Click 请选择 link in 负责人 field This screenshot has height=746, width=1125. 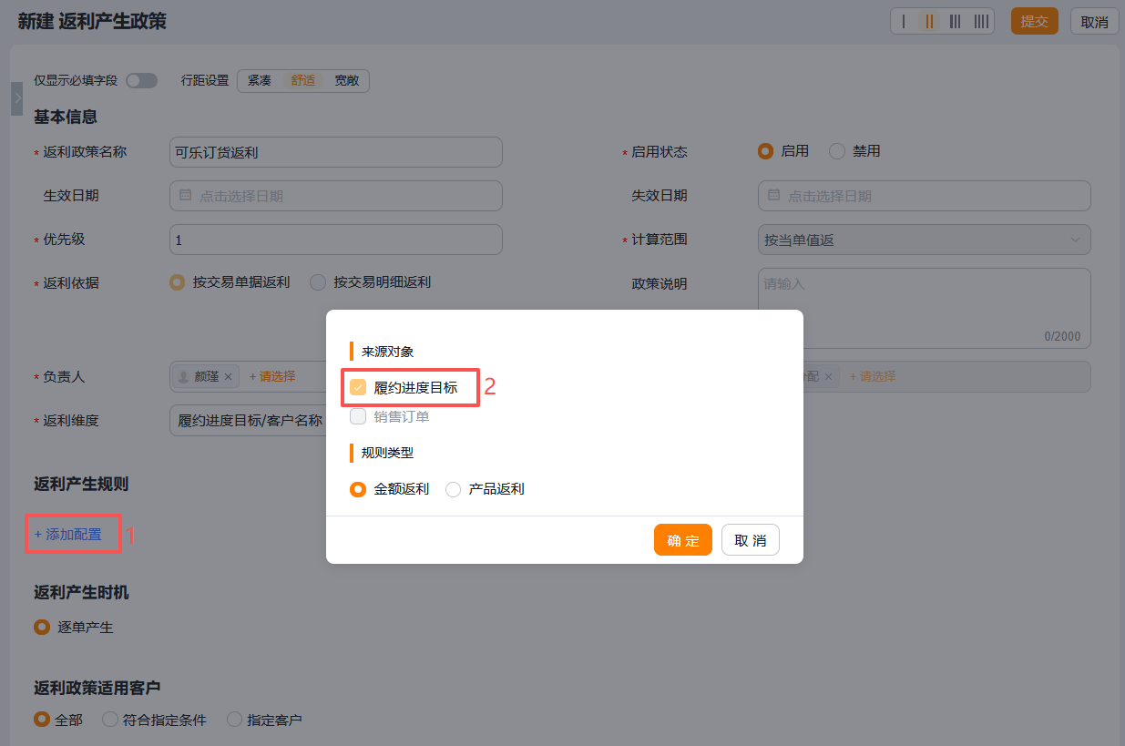pos(272,376)
